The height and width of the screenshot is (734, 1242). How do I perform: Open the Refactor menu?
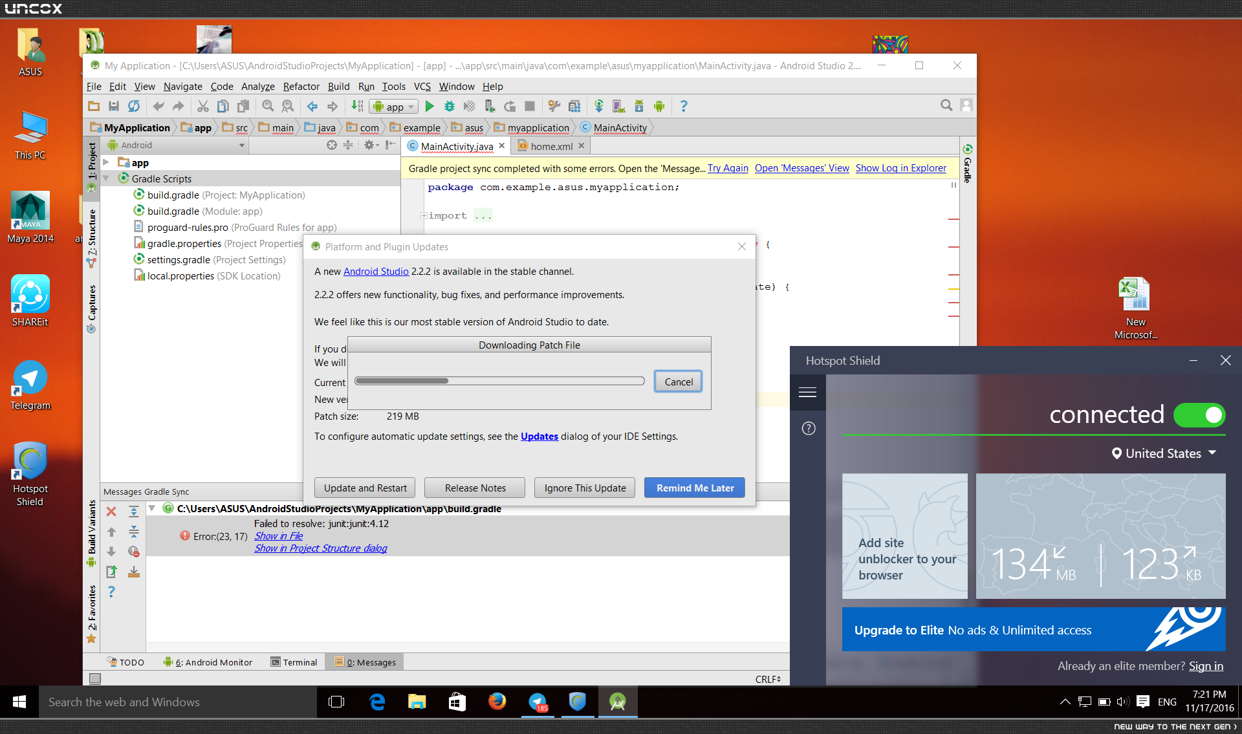coord(301,87)
